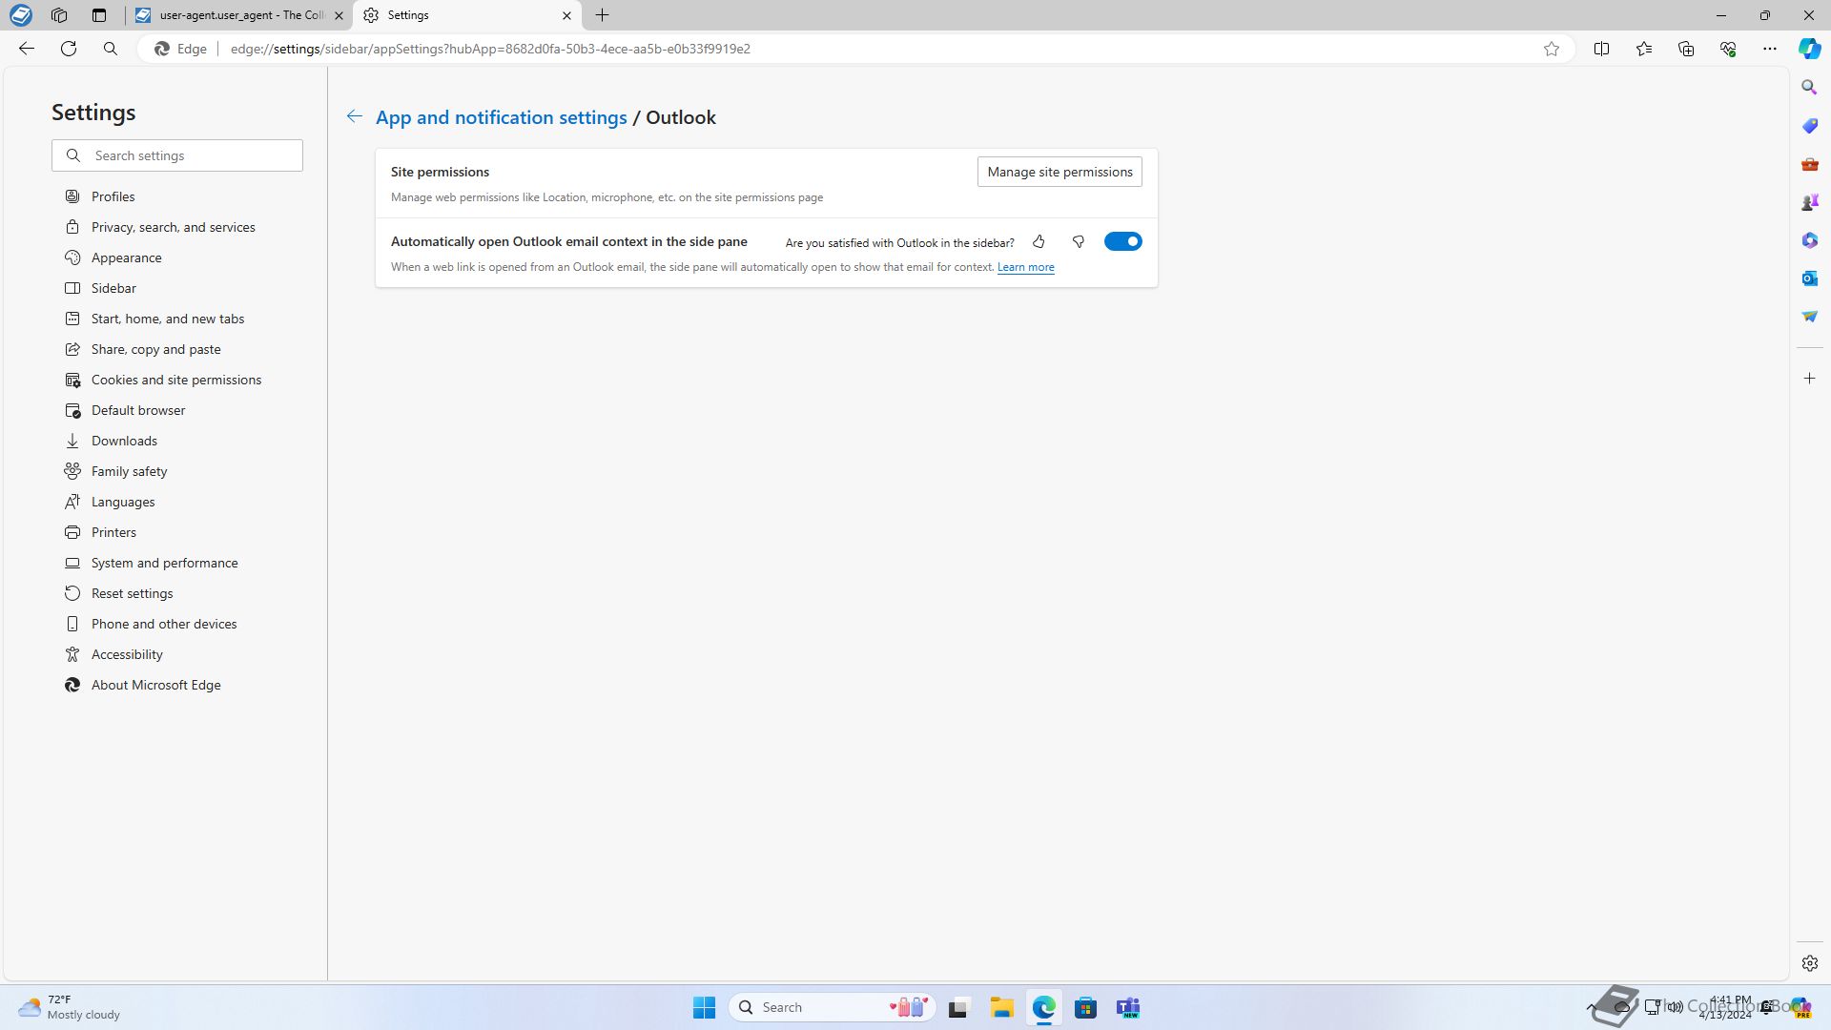Open Microsoft Store from the taskbar

[1085, 1007]
